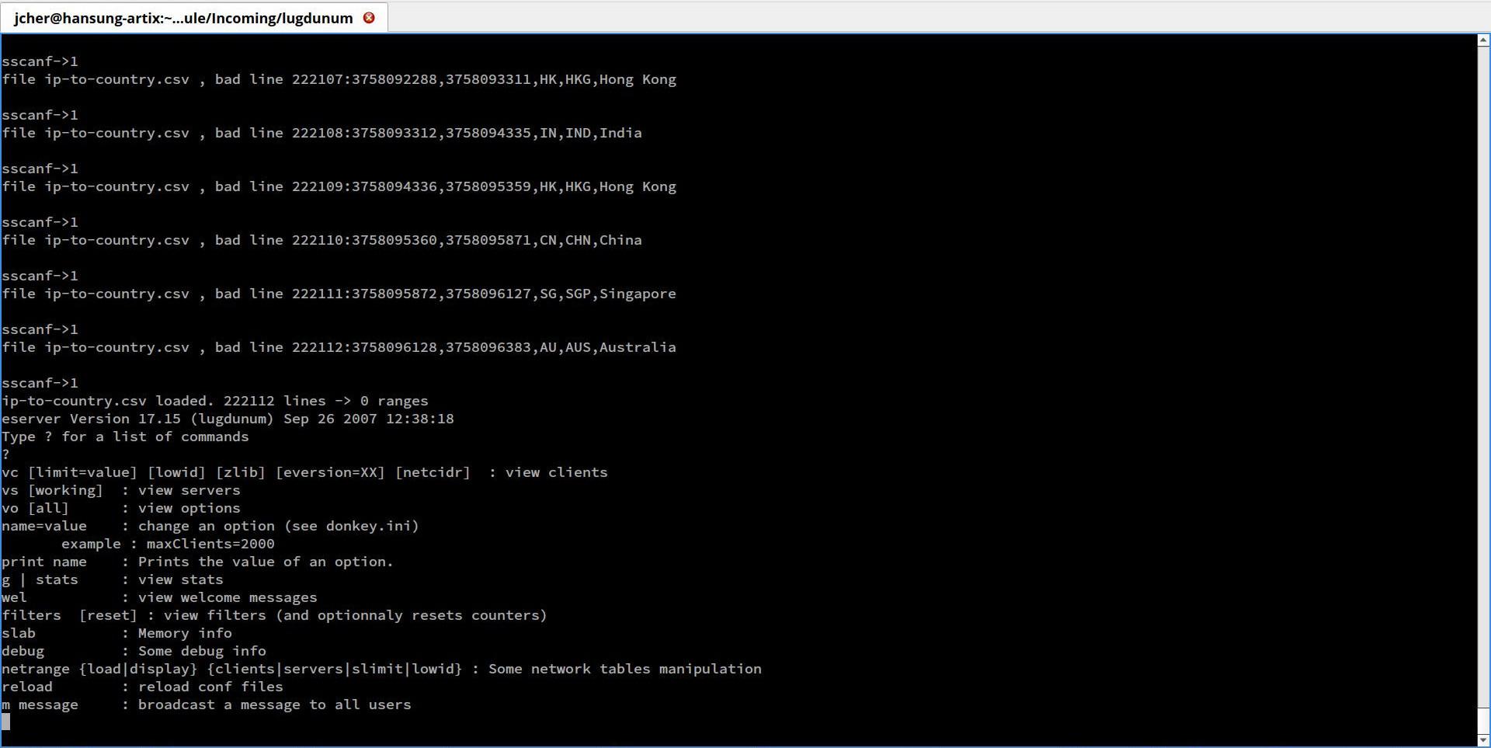Click the 'print name' help line

pyautogui.click(x=197, y=562)
